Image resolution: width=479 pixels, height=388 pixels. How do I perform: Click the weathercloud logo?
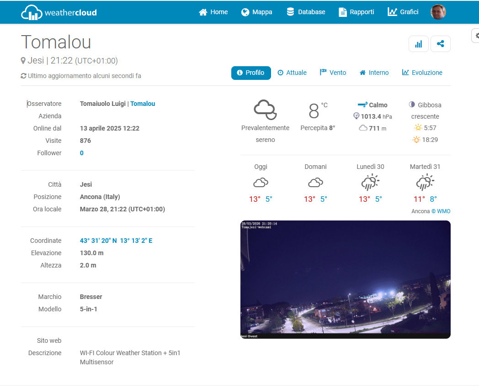point(59,12)
